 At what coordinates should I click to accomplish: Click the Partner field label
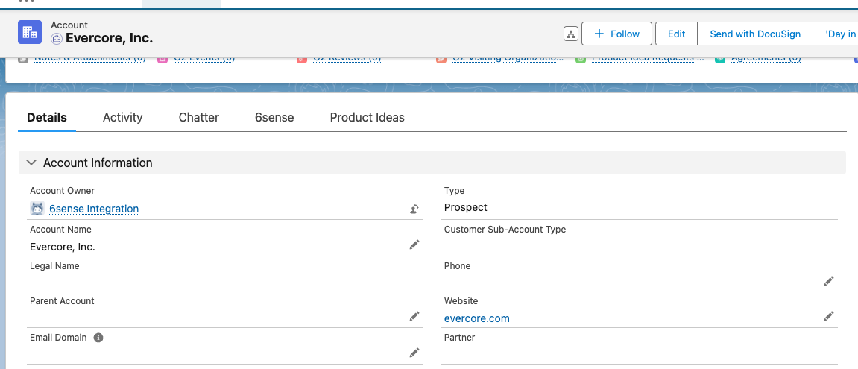pos(460,337)
